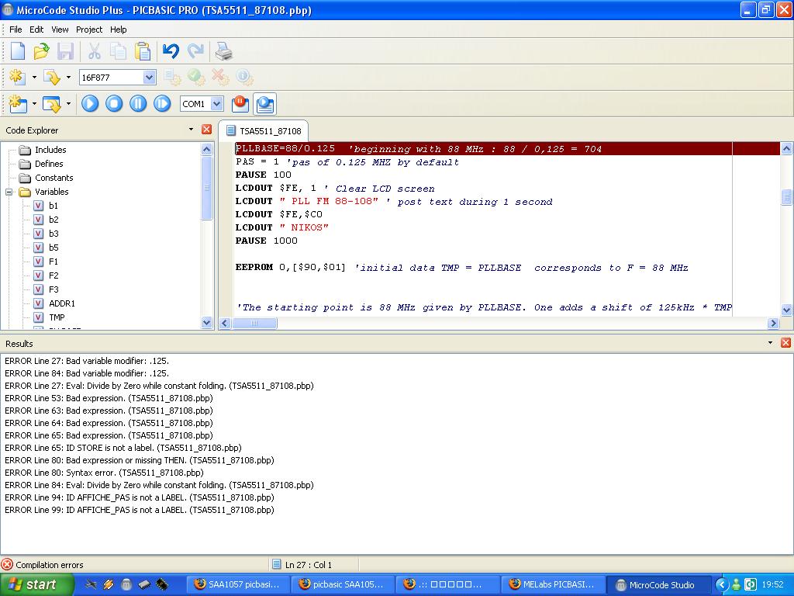
Task: Open the File menu
Action: (x=16, y=29)
